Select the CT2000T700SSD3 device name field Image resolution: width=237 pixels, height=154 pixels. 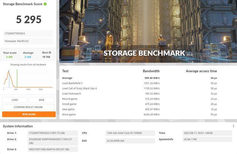pyautogui.click(x=29, y=33)
